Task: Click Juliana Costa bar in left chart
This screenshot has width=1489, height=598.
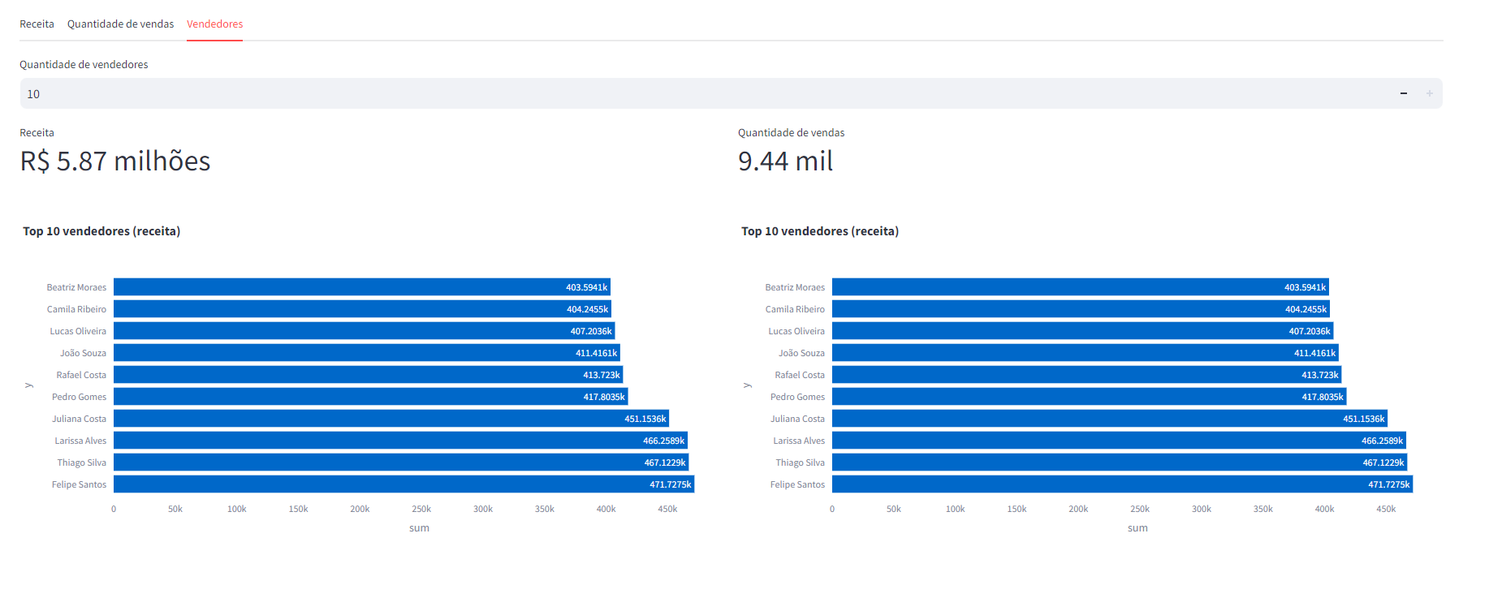Action: (x=391, y=419)
